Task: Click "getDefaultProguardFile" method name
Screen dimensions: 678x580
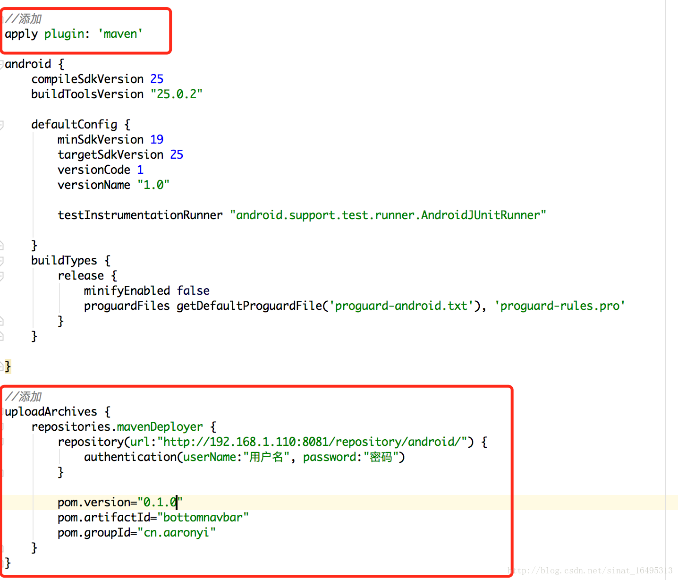Action: point(249,306)
